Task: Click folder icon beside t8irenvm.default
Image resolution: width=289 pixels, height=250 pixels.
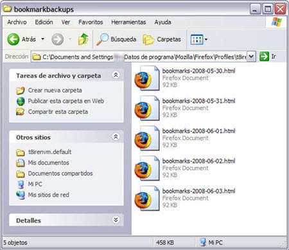Action: pyautogui.click(x=21, y=152)
